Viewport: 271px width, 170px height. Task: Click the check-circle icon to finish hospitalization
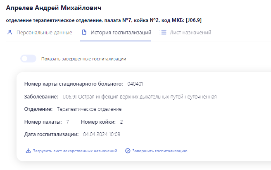pos(128,151)
